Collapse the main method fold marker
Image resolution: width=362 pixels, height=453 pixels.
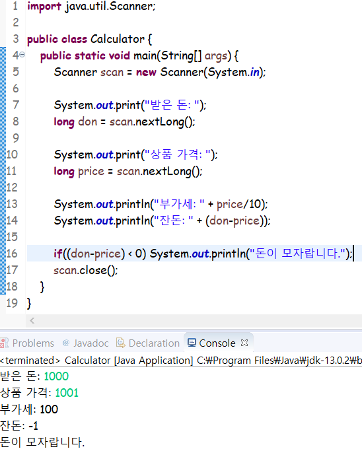22,55
